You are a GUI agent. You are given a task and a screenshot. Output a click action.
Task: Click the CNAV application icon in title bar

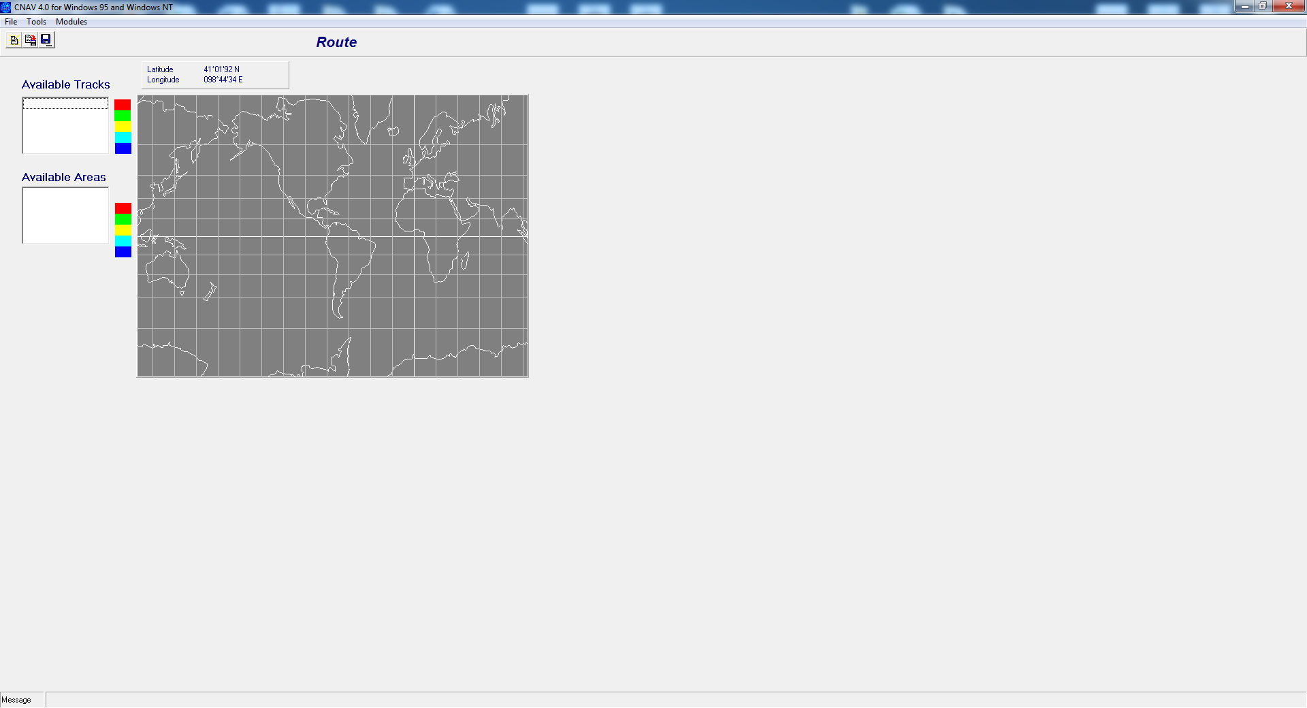coord(6,7)
